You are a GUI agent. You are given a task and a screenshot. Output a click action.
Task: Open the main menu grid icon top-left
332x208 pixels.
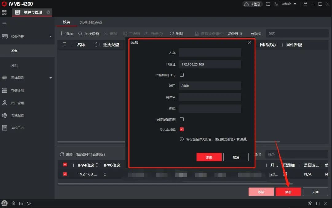click(x=4, y=12)
